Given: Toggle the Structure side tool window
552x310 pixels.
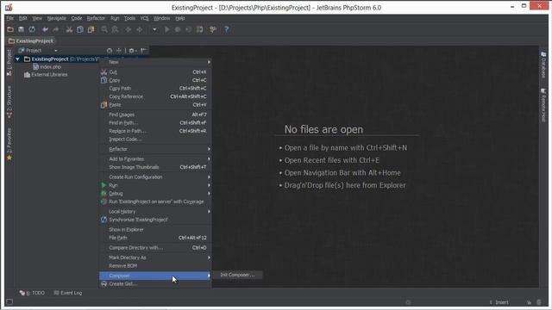Looking at the screenshot, I should pos(9,102).
